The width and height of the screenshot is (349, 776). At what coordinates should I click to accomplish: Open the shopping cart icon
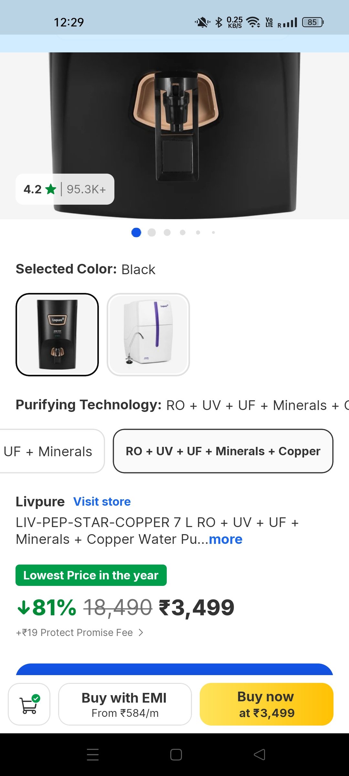29,704
